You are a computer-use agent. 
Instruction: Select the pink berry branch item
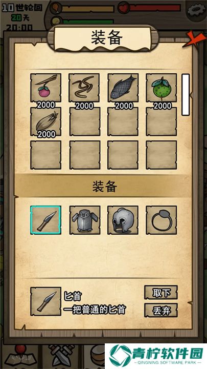46,88
